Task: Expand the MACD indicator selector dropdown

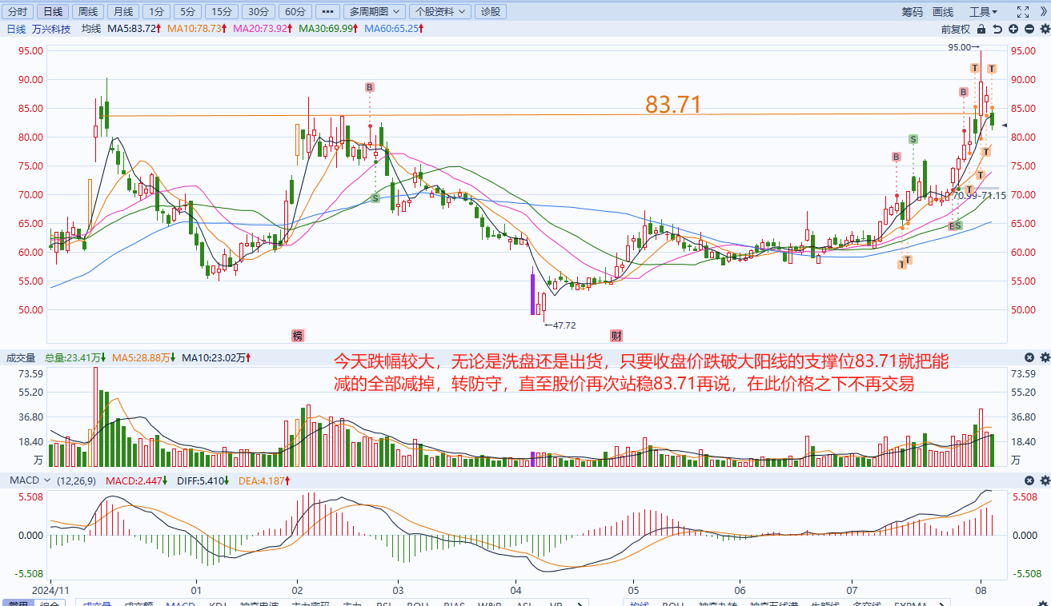Action: 46,480
